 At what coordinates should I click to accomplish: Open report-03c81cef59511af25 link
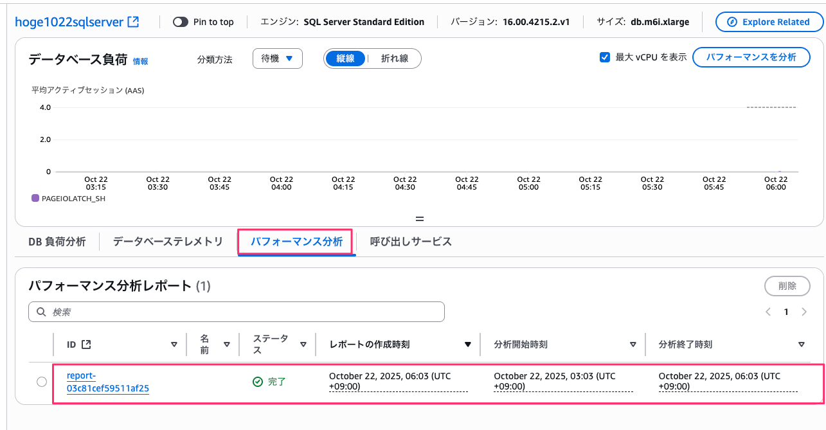click(107, 382)
